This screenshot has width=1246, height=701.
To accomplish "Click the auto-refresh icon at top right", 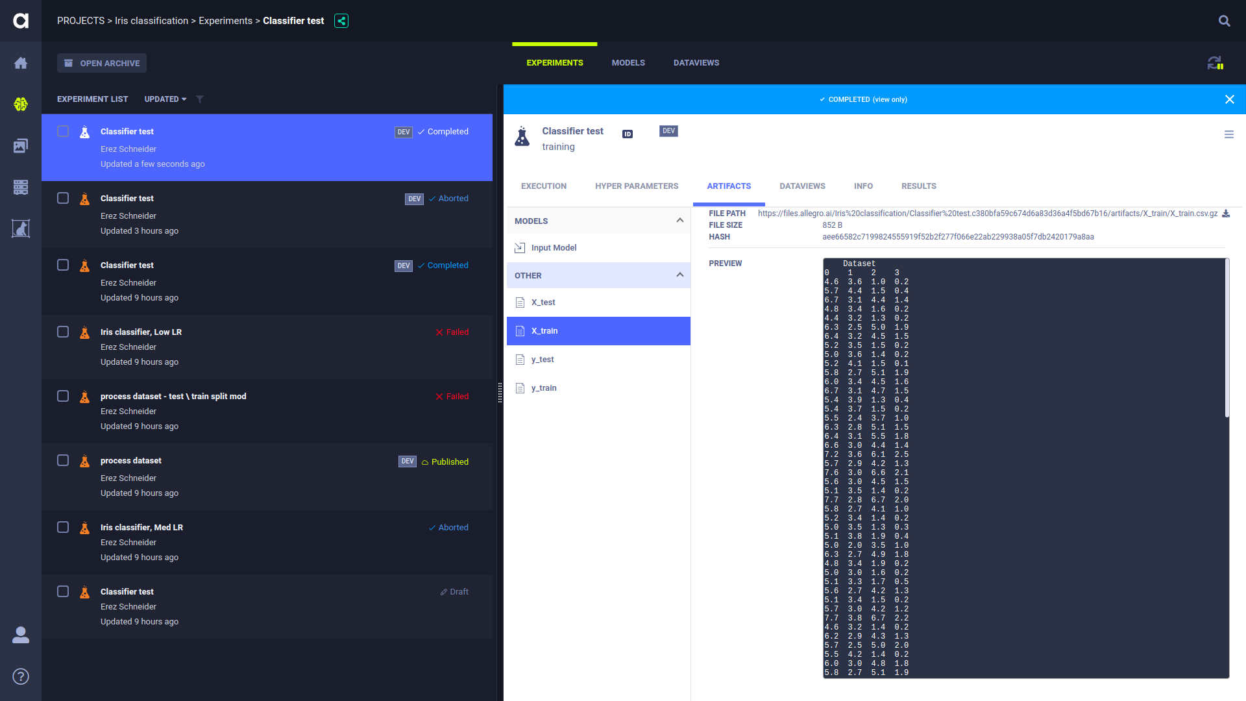I will pos(1215,63).
